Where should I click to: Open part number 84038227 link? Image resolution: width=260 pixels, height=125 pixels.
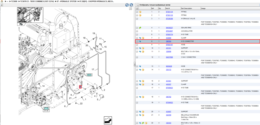(169, 28)
